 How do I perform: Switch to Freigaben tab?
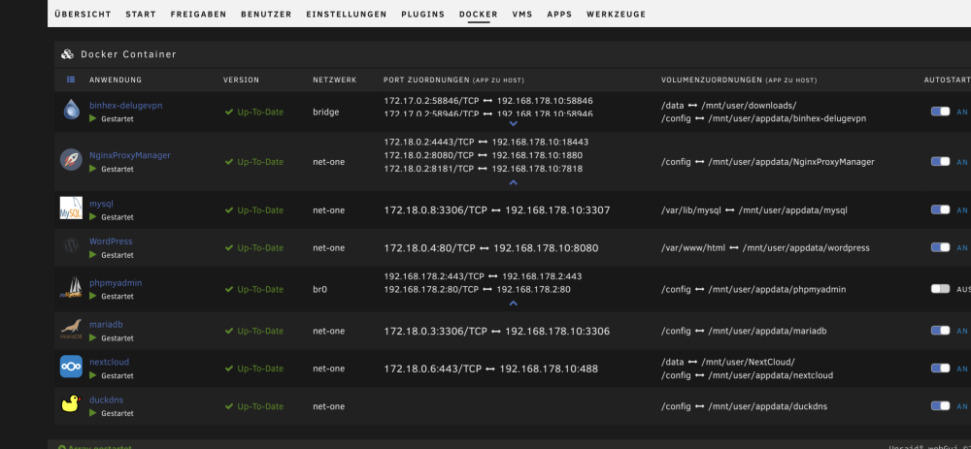tap(199, 15)
